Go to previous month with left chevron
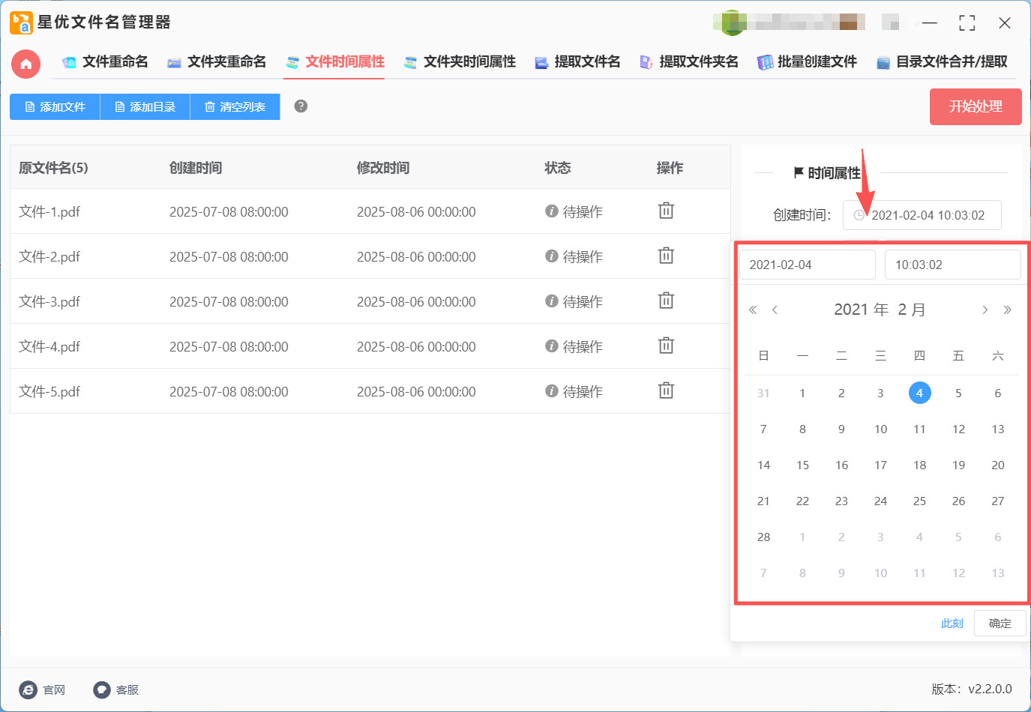 point(775,310)
